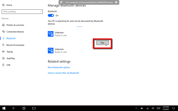Open AutoPlay settings page
Screen dimensions: 178x111
(11, 58)
